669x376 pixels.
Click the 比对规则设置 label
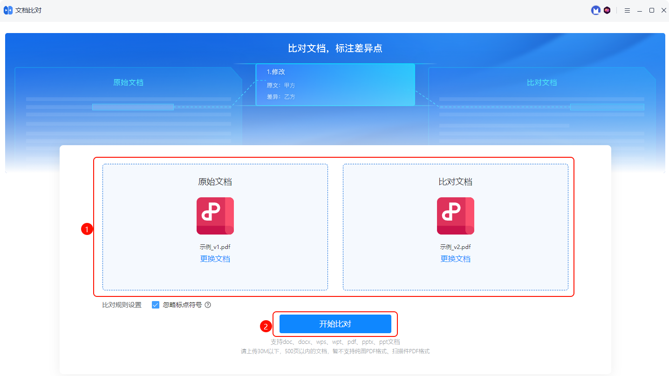(122, 305)
